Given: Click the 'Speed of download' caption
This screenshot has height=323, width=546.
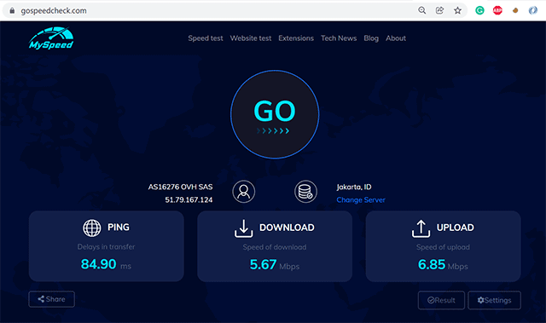Looking at the screenshot, I should [275, 247].
